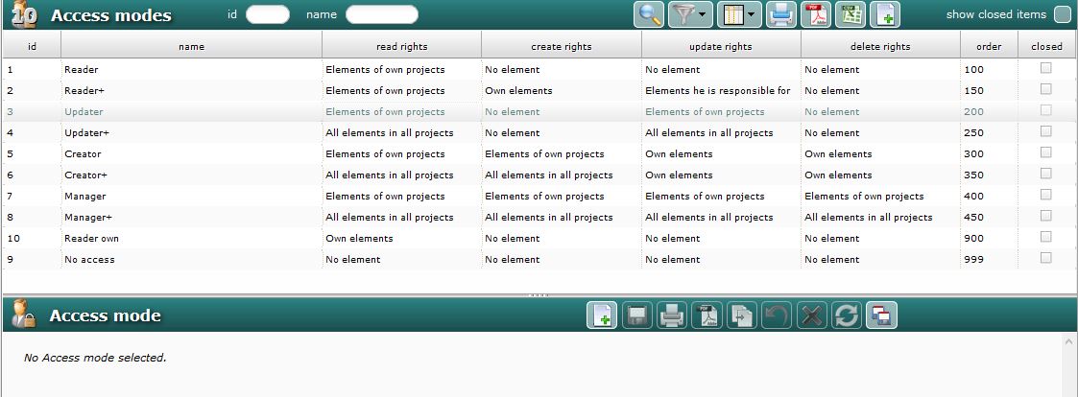
Task: Click the detail panel PDF icon
Action: [x=707, y=315]
